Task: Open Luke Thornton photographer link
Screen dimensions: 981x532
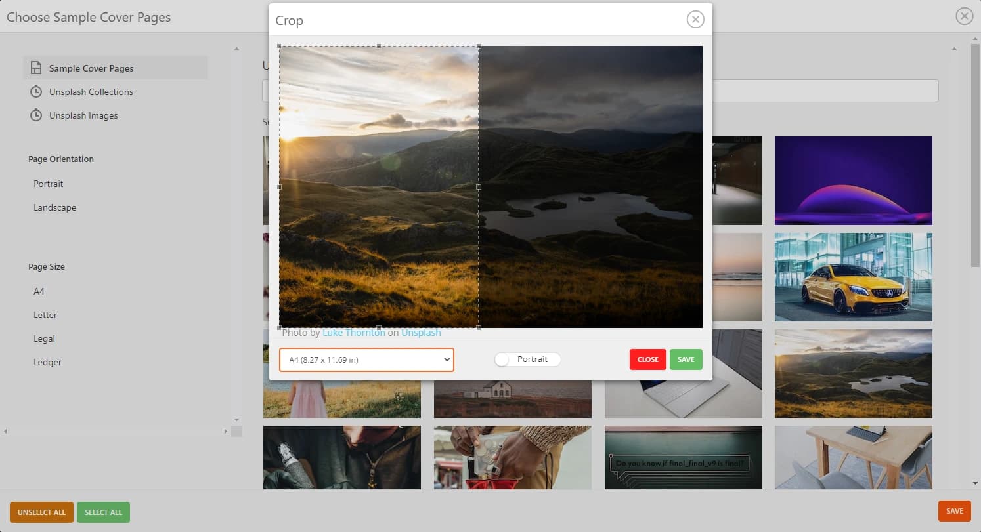Action: pyautogui.click(x=353, y=333)
